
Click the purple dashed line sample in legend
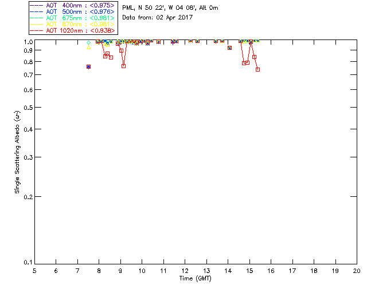pos(37,5)
